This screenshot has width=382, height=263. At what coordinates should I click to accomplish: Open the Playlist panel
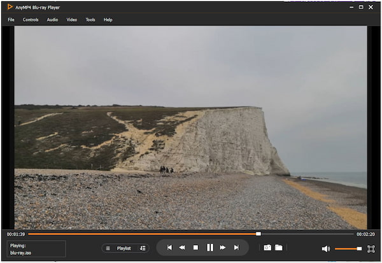pos(124,248)
